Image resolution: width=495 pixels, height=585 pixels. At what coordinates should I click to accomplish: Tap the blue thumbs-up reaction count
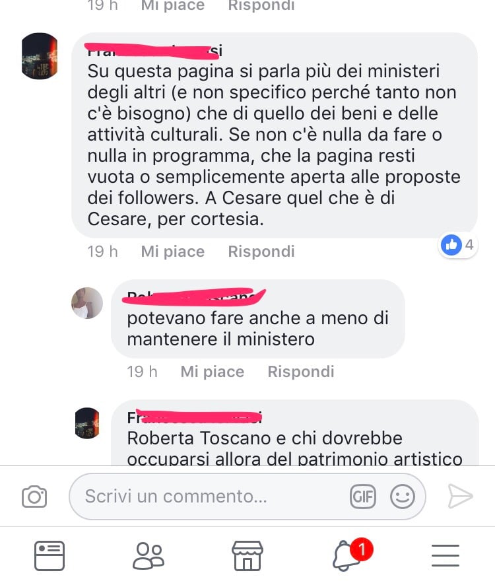457,245
